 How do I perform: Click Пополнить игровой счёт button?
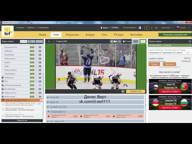[x=175, y=35]
